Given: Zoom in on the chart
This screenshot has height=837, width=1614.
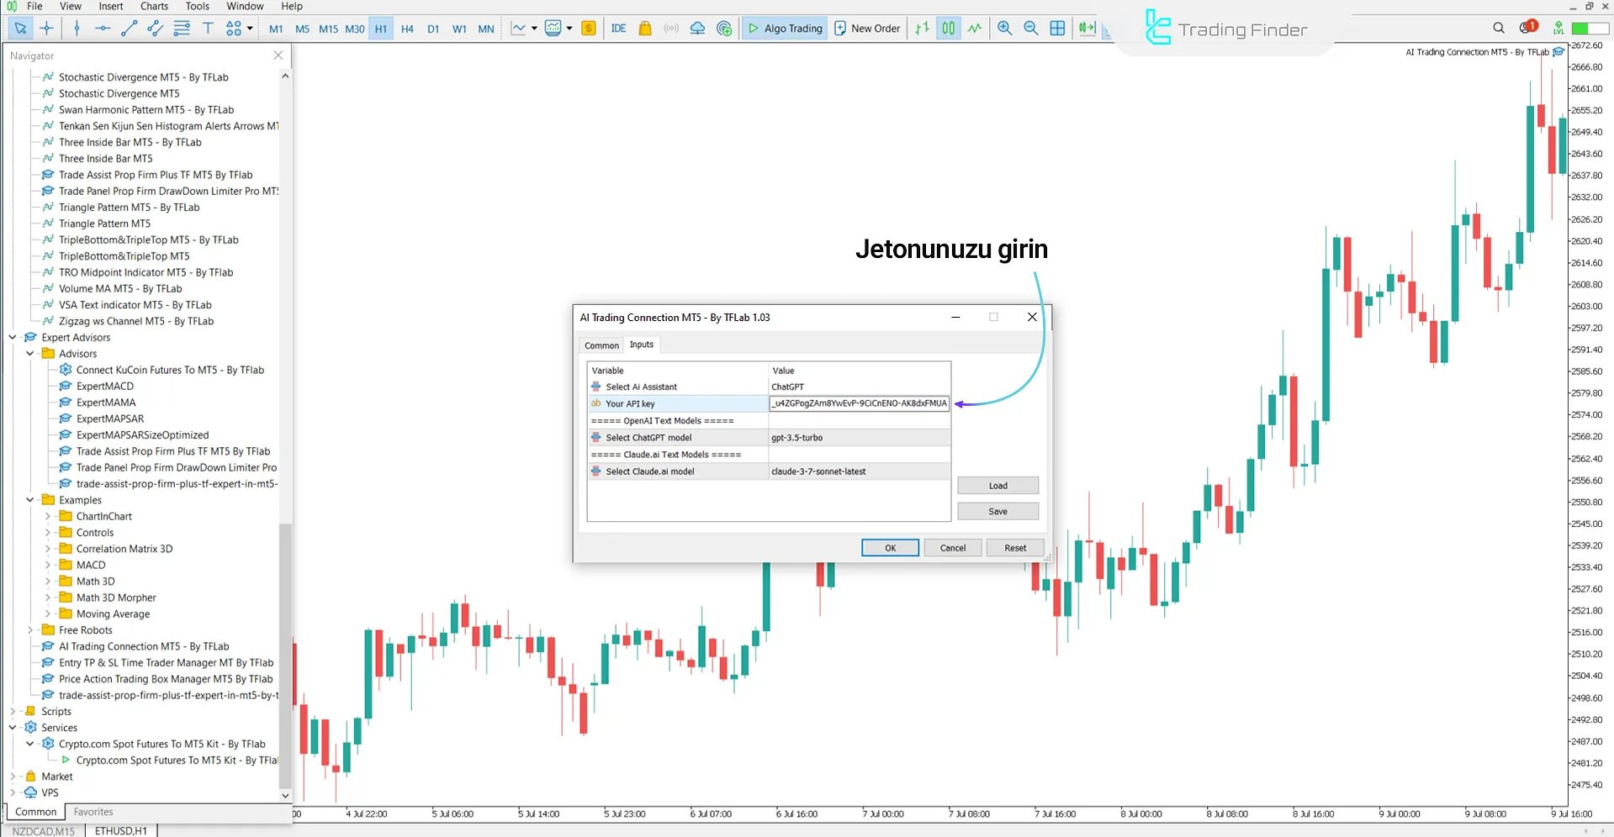Looking at the screenshot, I should [1004, 28].
